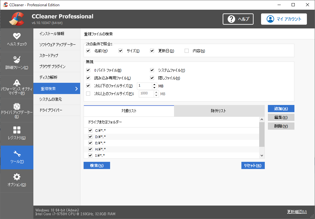Click the 削除(V) button
This screenshot has width=315, height=219.
tap(281, 126)
